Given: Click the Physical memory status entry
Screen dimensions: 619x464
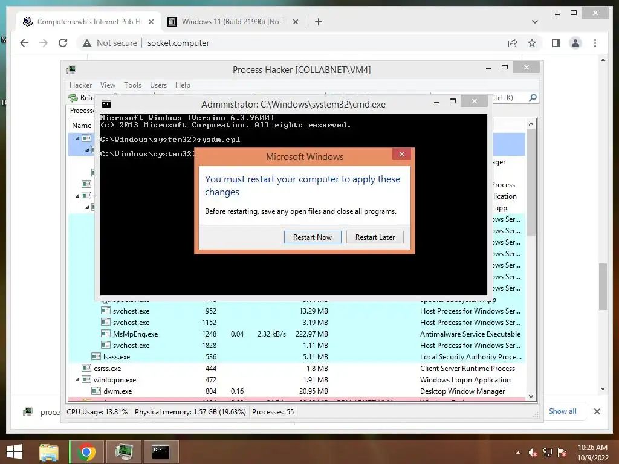Looking at the screenshot, I should (190, 412).
